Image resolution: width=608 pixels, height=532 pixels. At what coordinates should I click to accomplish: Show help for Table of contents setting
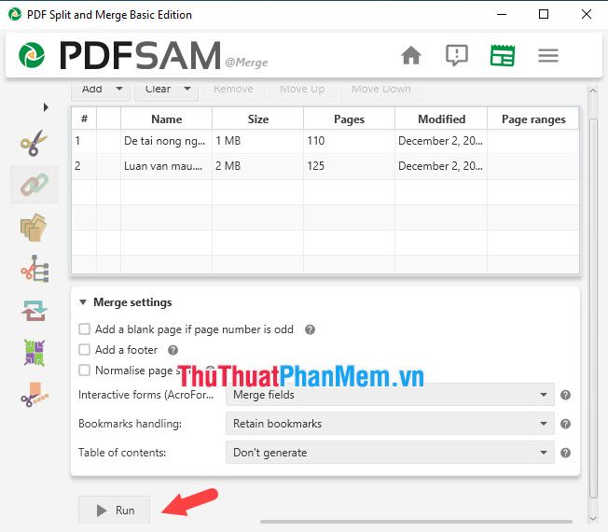(x=565, y=453)
